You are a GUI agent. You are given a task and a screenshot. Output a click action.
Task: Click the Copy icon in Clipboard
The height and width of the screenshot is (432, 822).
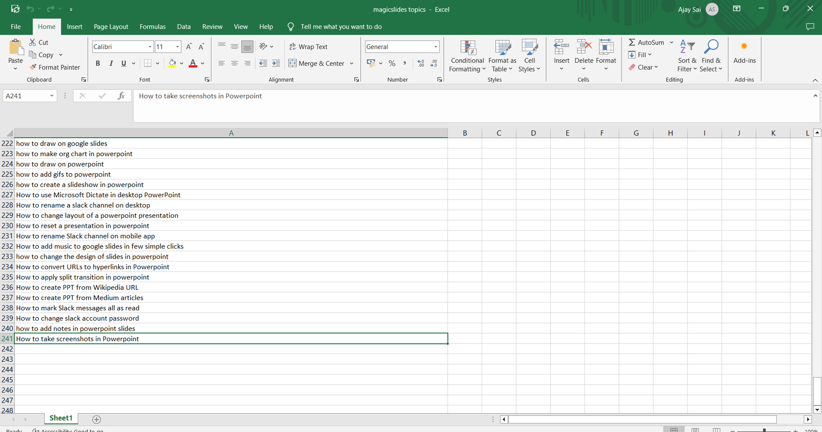[33, 55]
